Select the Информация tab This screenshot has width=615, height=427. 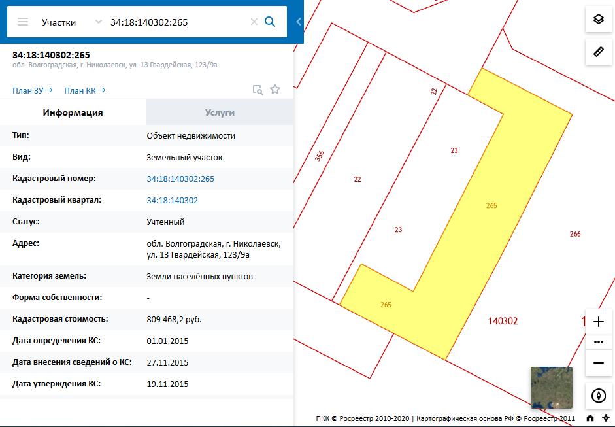pos(73,112)
